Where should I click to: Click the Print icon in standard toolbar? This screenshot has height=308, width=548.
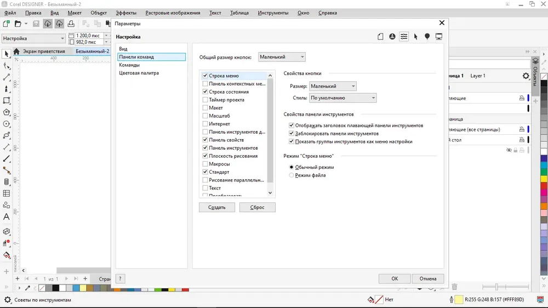point(71,24)
